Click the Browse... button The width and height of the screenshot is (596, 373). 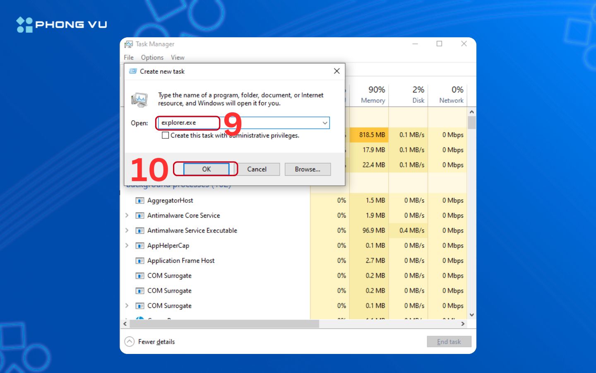pos(308,169)
